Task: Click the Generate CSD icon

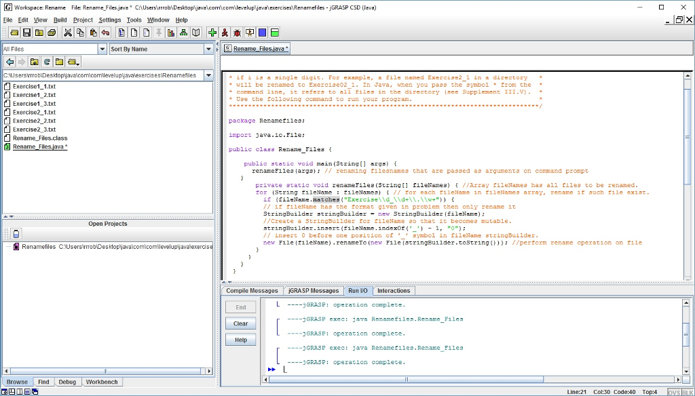Action: pyautogui.click(x=121, y=33)
